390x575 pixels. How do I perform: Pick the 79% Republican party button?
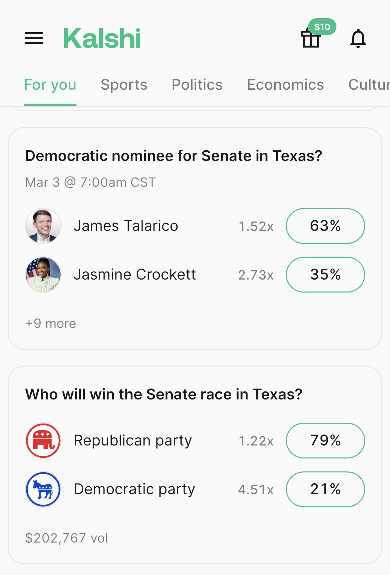pyautogui.click(x=325, y=441)
